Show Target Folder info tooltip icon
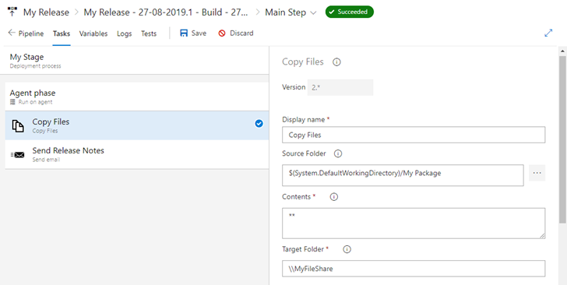This screenshot has width=567, height=285. pyautogui.click(x=347, y=249)
